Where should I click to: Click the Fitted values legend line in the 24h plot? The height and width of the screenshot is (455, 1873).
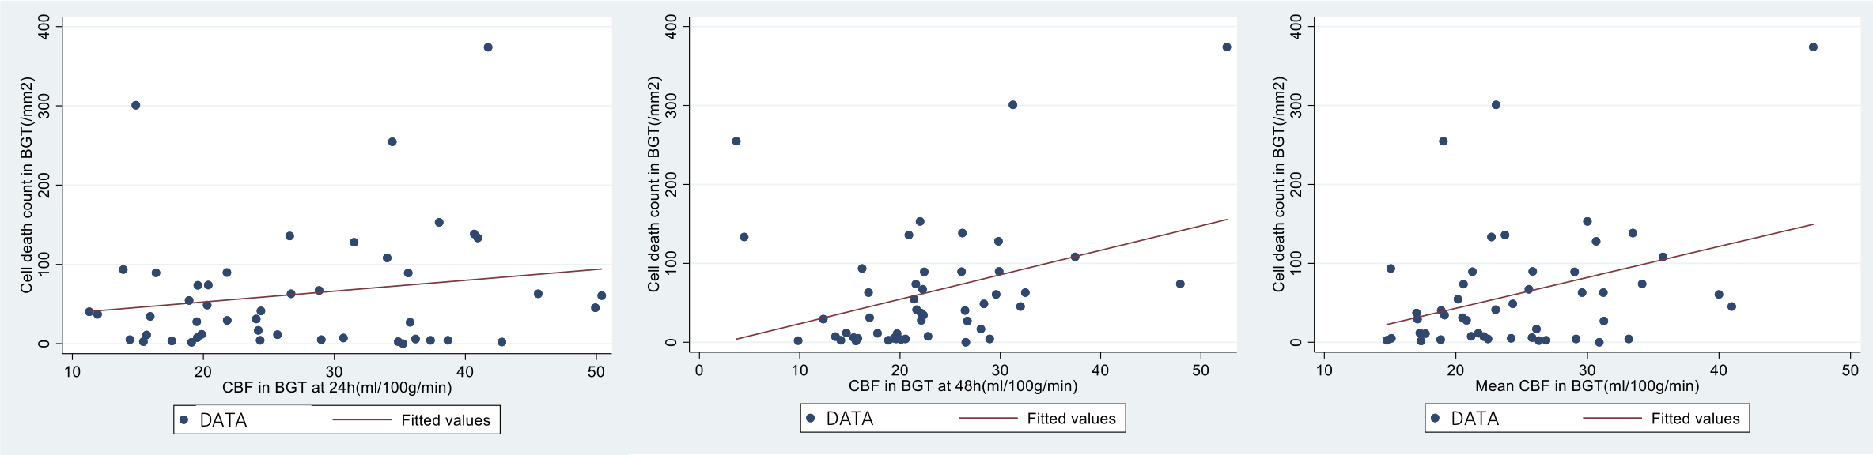pyautogui.click(x=361, y=420)
